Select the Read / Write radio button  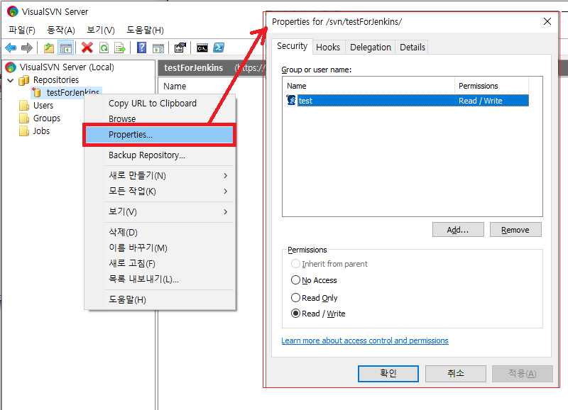(x=295, y=314)
